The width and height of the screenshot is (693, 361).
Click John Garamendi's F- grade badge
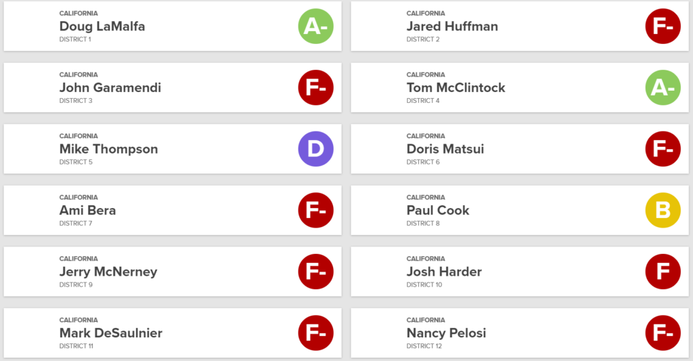coord(315,87)
